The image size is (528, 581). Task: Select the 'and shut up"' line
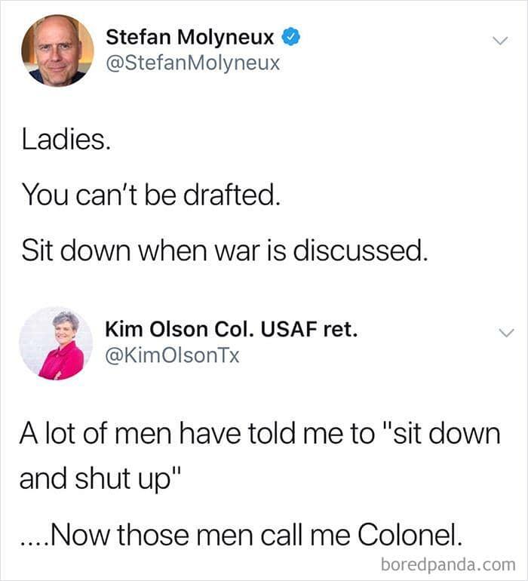(x=100, y=478)
